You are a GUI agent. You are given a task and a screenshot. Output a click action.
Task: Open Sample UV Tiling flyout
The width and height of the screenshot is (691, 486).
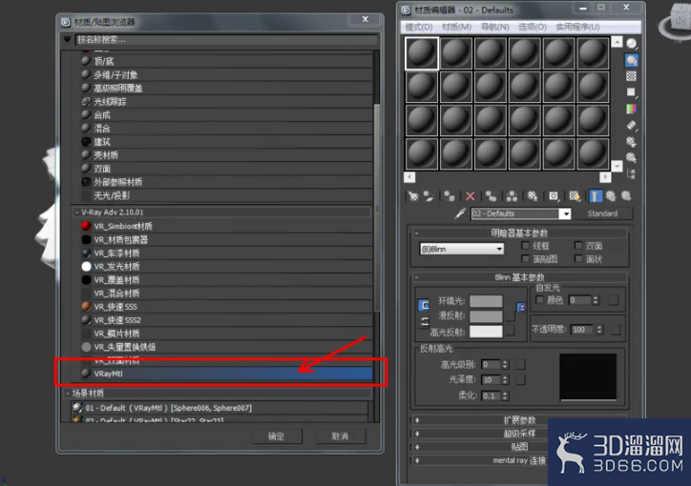point(632,92)
